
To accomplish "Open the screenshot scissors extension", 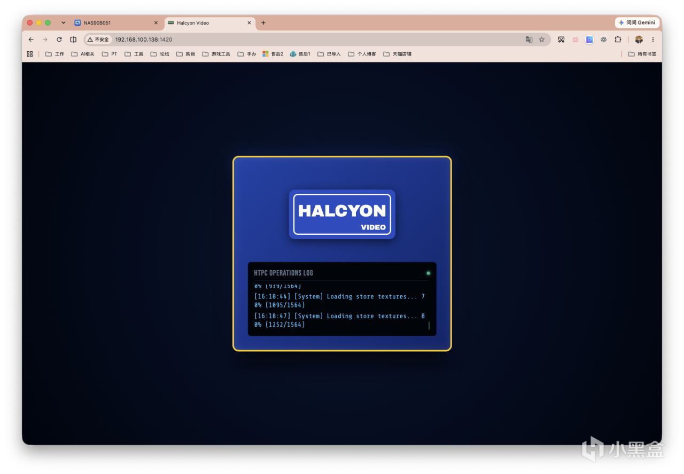I will click(x=562, y=39).
